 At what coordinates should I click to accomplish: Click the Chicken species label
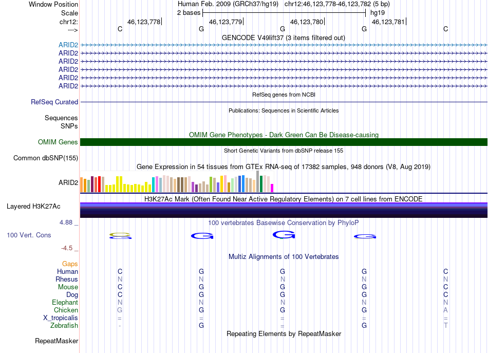(x=66, y=310)
